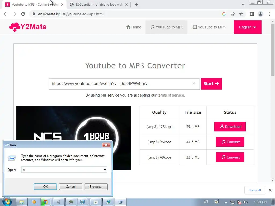Share this page via share icon
275x206 pixels.
coord(233,14)
